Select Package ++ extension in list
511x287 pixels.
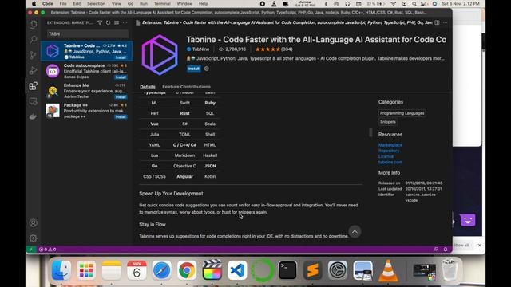click(87, 111)
